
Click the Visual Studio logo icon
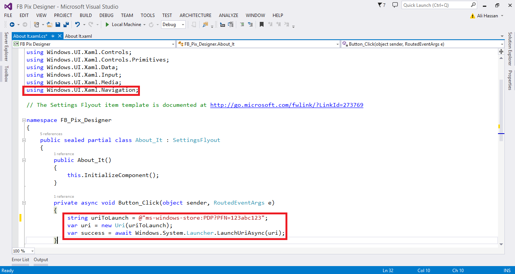click(x=8, y=6)
